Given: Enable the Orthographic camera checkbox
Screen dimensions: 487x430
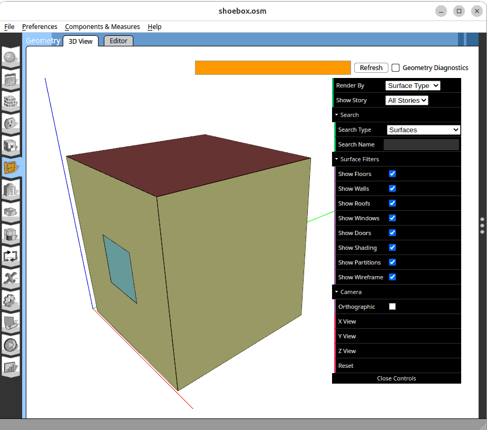Looking at the screenshot, I should coord(392,307).
